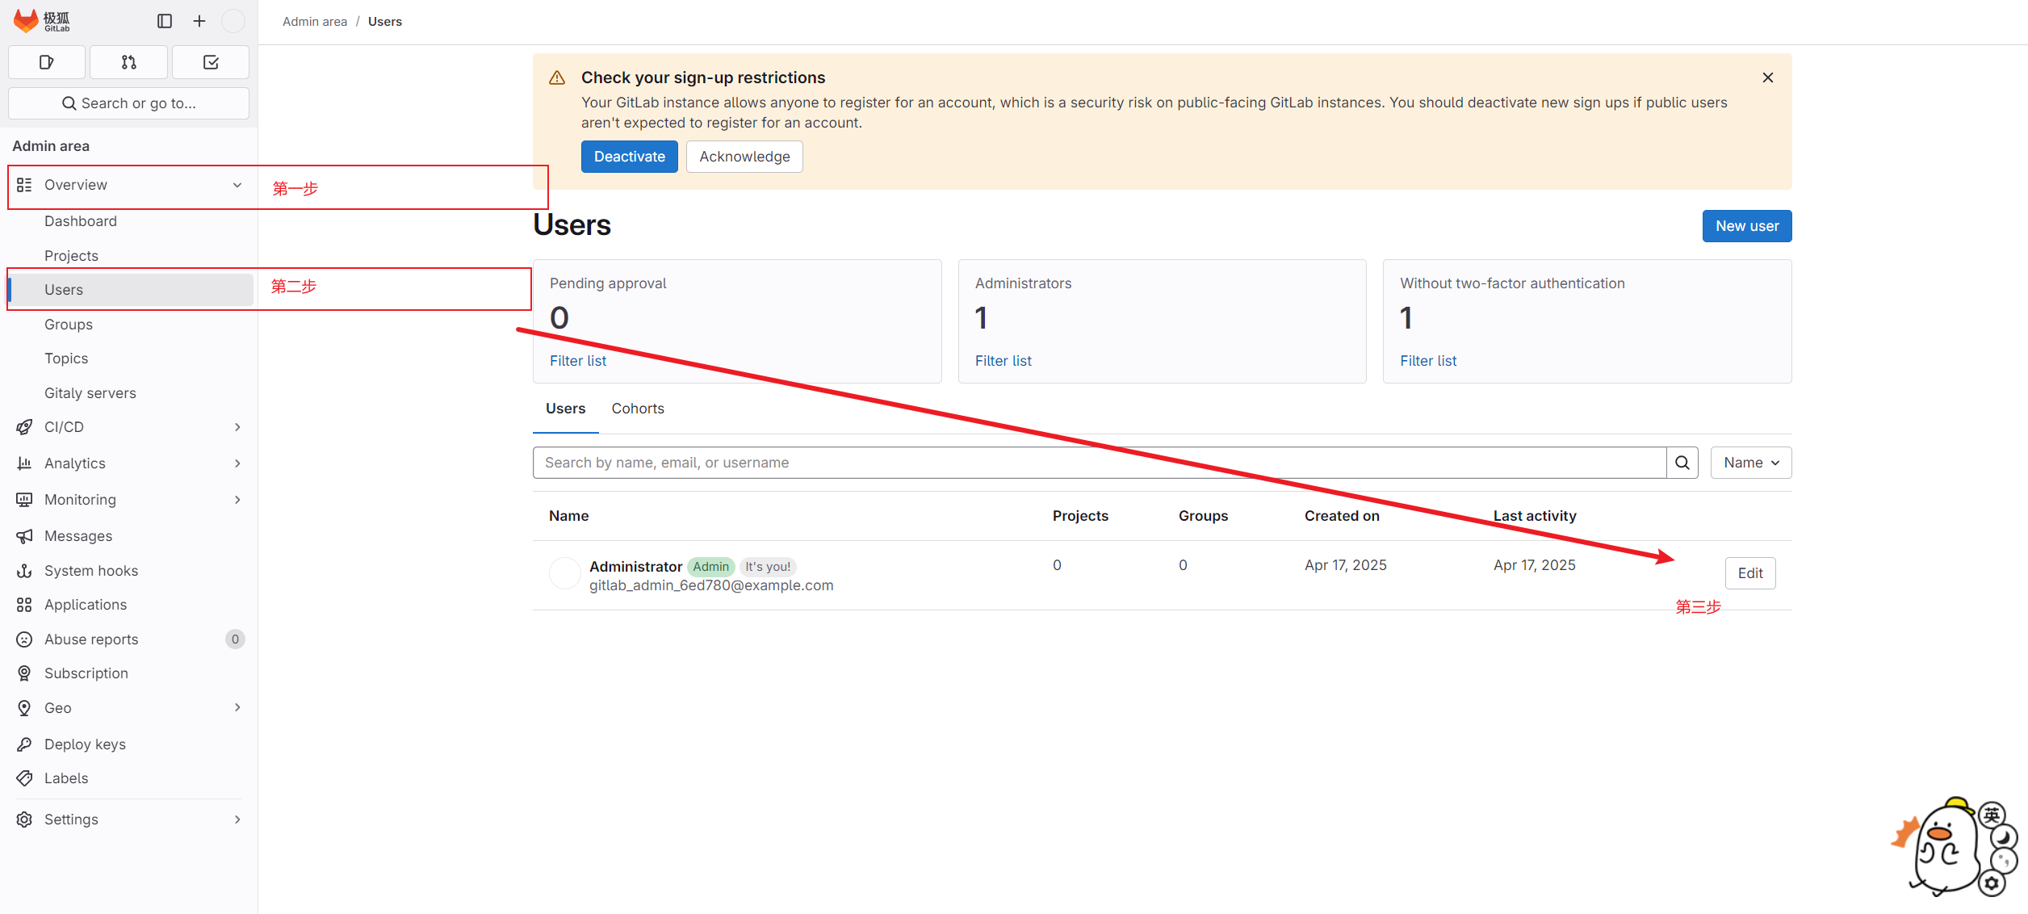2028x914 pixels.
Task: Click the New user button
Action: coord(1747,226)
